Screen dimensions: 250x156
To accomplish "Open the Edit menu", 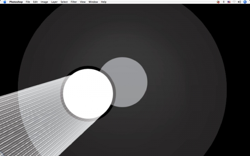I will click(x=35, y=2).
